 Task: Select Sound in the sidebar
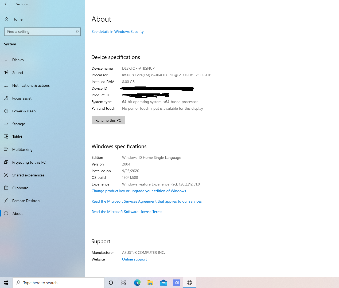click(18, 73)
